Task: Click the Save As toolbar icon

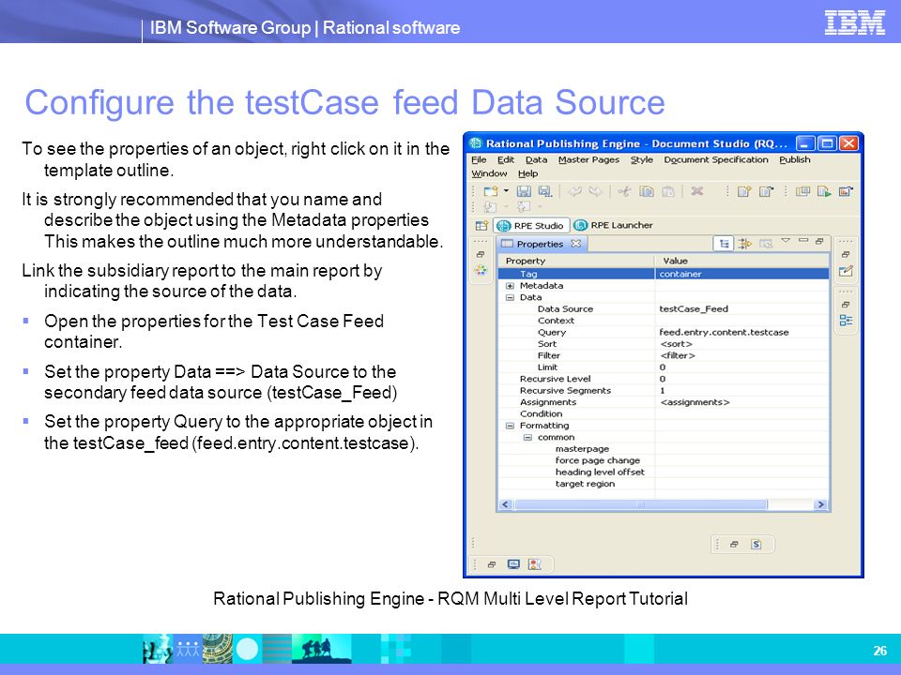Action: click(x=544, y=191)
